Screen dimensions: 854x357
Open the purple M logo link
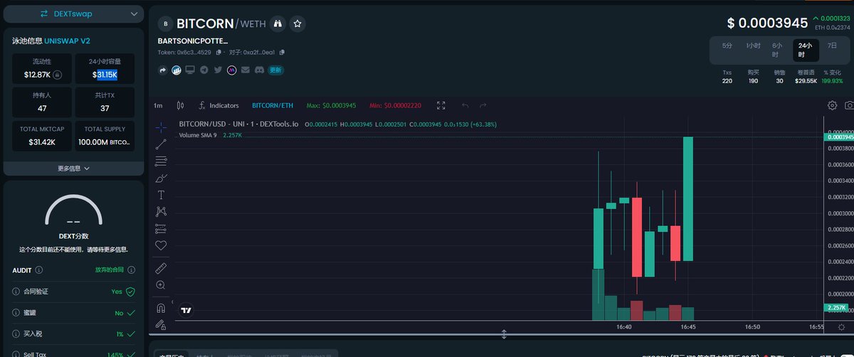point(232,70)
